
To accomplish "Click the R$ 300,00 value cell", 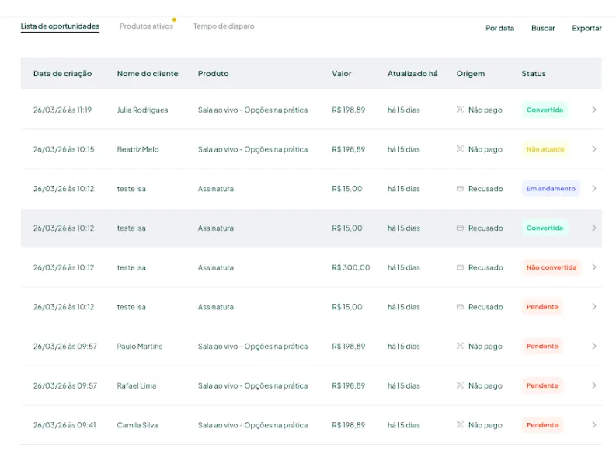I will click(x=351, y=267).
